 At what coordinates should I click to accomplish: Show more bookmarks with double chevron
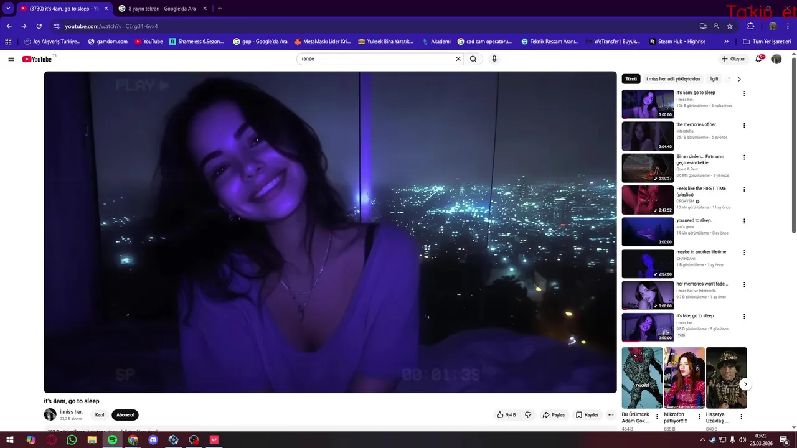[726, 42]
